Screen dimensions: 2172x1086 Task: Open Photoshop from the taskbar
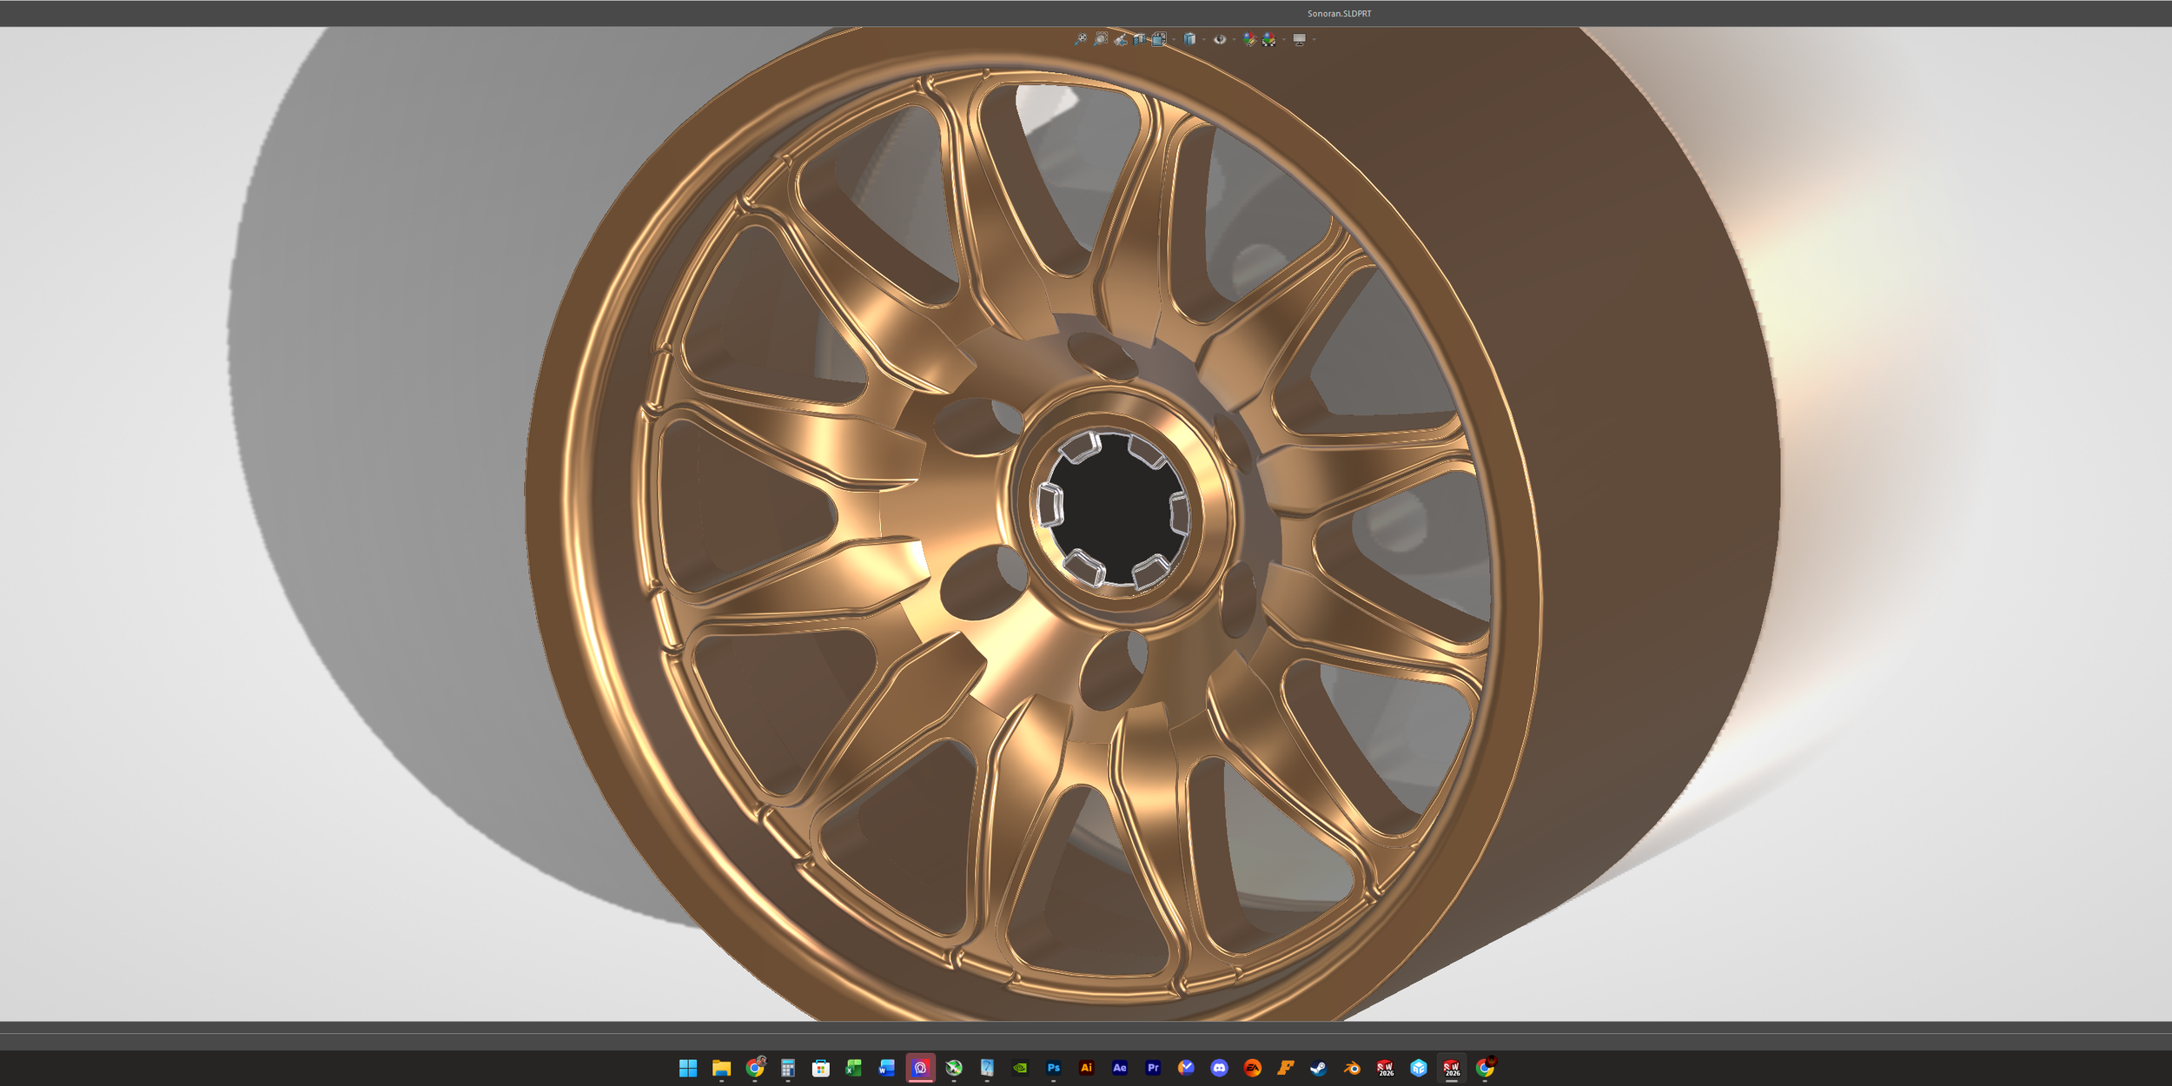point(1054,1068)
